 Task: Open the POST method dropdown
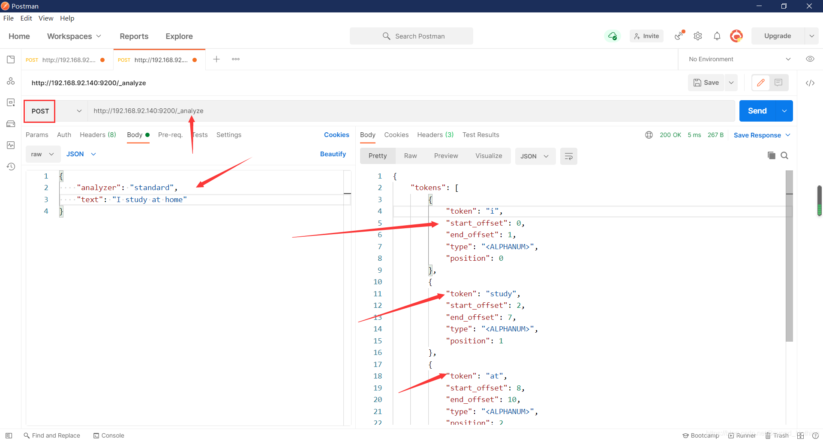(56, 111)
